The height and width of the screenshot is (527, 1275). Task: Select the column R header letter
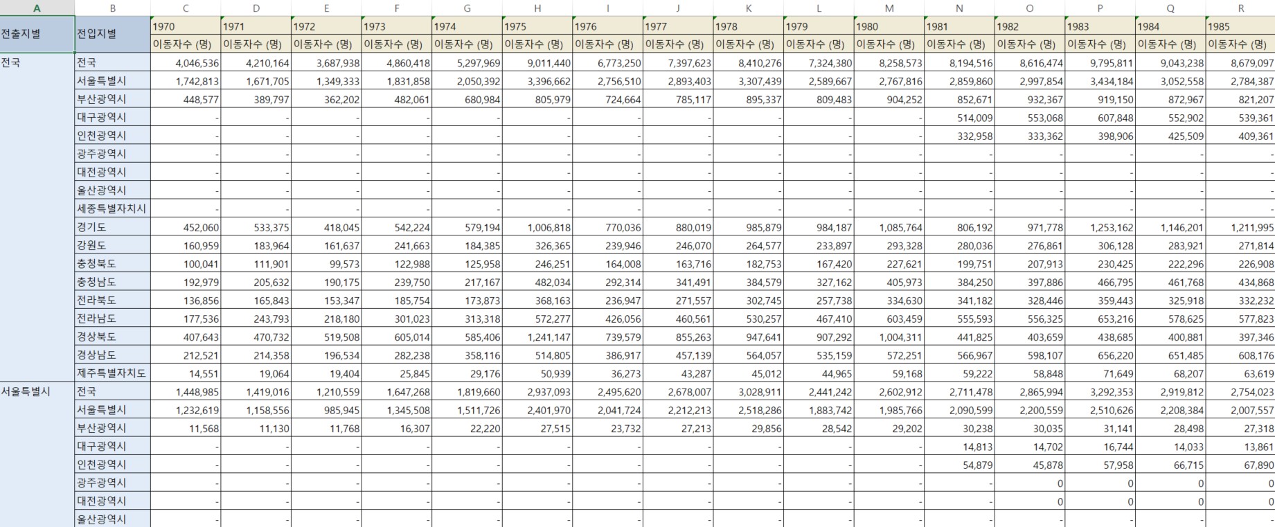tap(1240, 8)
